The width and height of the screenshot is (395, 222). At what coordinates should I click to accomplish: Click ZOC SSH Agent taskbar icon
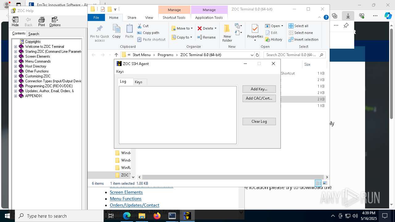click(187, 216)
